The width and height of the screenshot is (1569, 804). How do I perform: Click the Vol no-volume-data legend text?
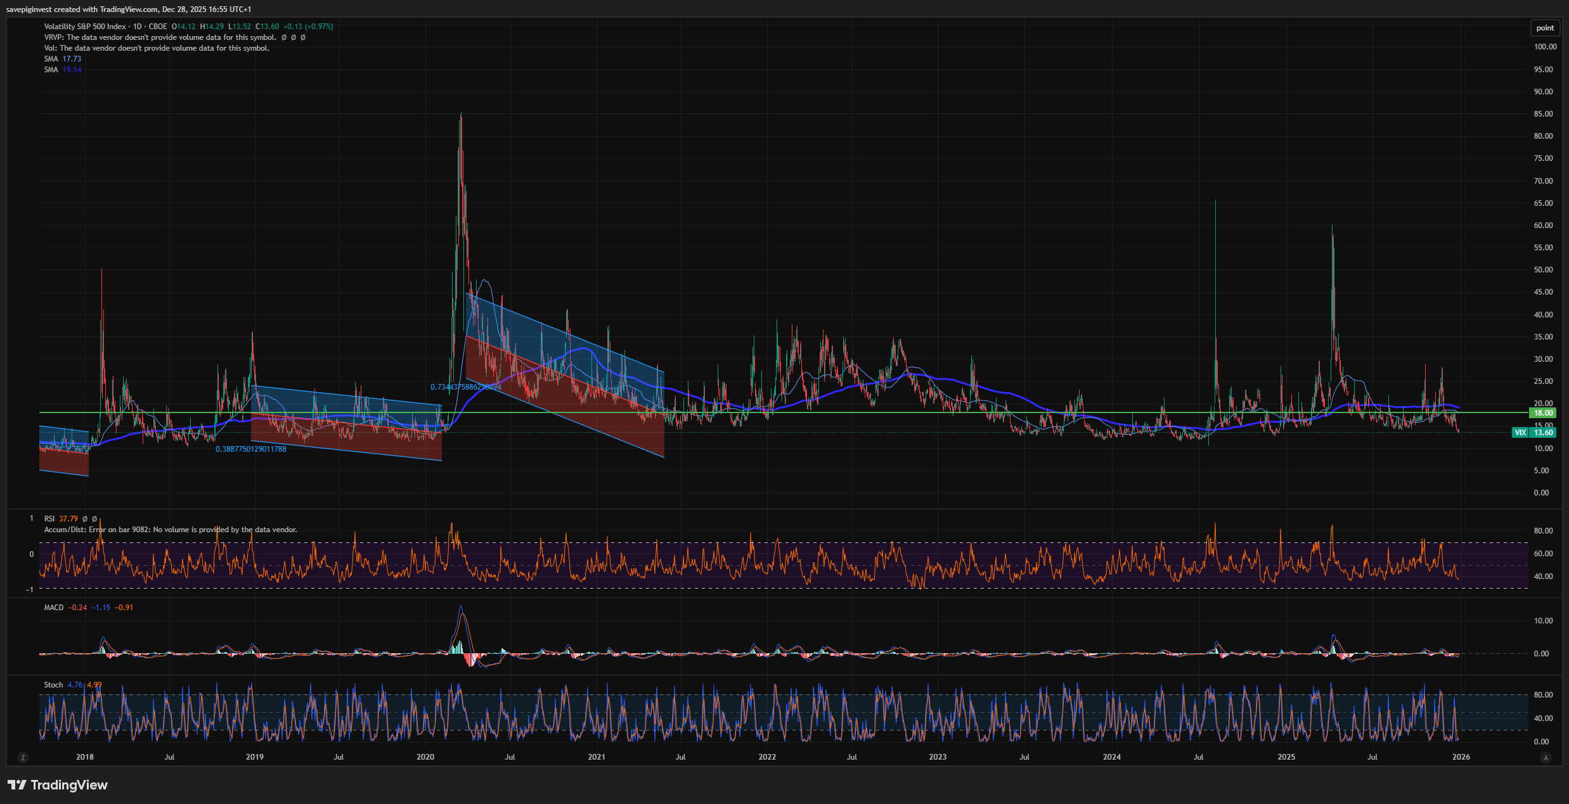click(157, 48)
